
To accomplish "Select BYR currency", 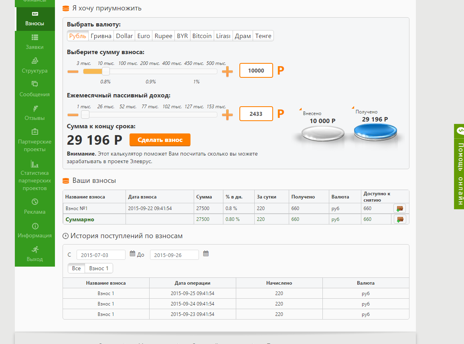I will [x=182, y=36].
